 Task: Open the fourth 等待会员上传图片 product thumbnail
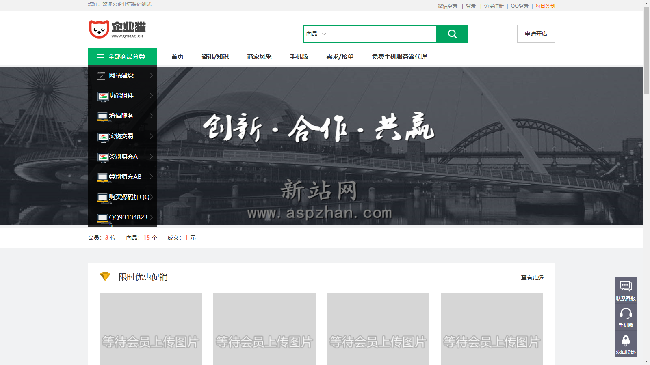tap(492, 329)
